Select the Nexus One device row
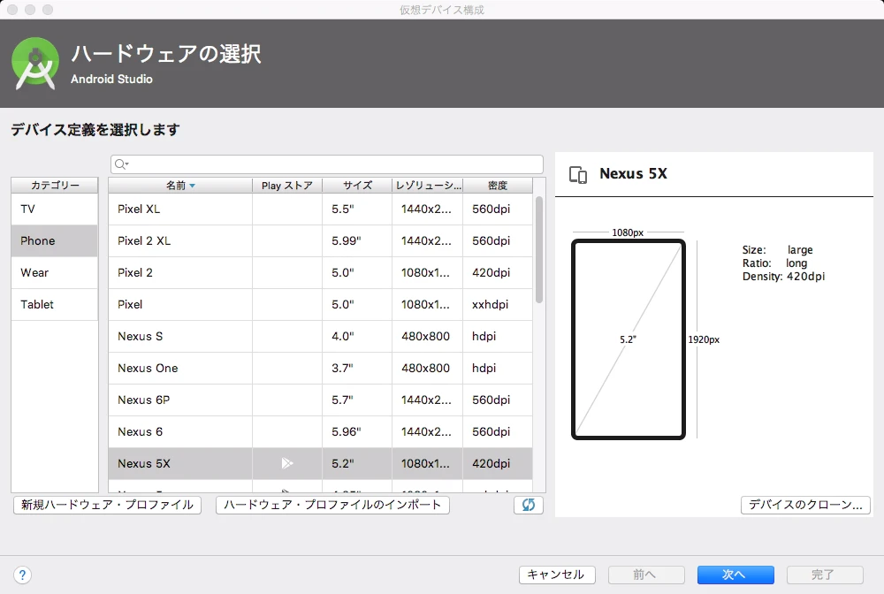 click(x=320, y=368)
